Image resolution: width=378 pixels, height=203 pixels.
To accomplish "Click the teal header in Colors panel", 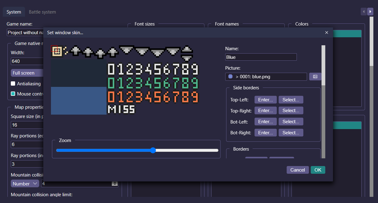I will (x=347, y=34).
